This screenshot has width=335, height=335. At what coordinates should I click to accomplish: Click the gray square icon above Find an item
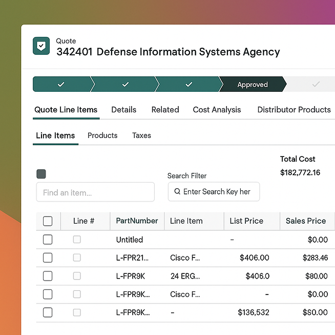pyautogui.click(x=41, y=174)
